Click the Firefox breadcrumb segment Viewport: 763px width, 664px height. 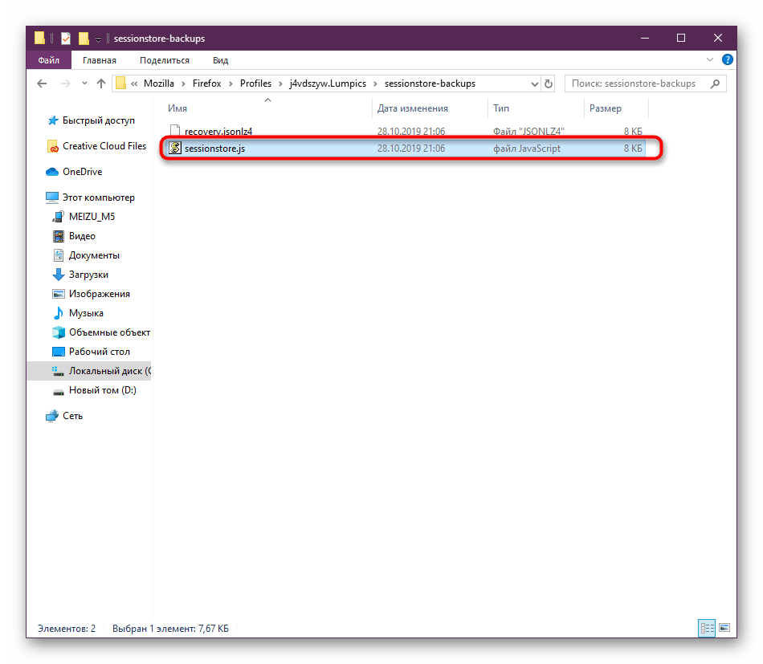(x=206, y=84)
